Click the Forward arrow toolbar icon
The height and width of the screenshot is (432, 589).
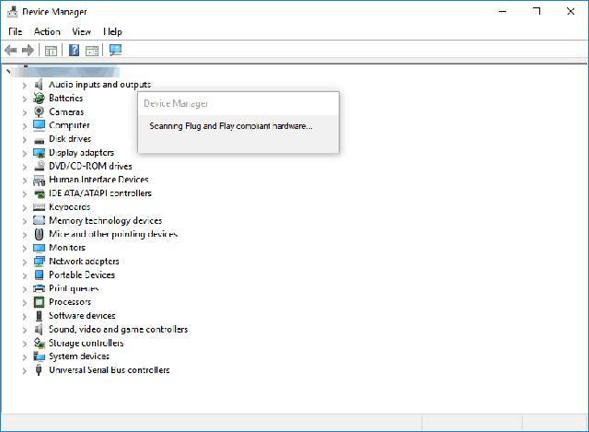coord(29,50)
